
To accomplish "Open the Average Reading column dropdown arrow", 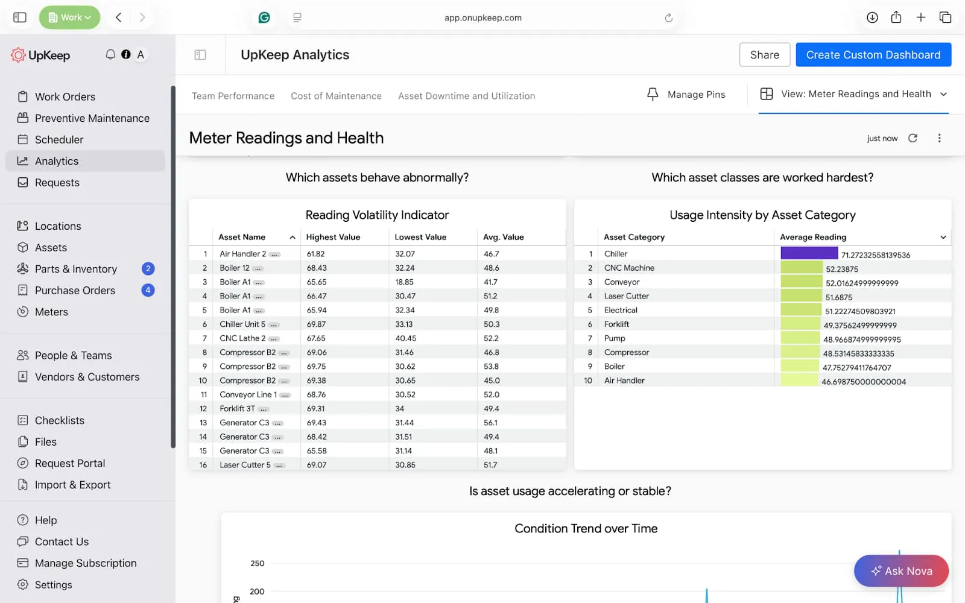I will (x=943, y=238).
